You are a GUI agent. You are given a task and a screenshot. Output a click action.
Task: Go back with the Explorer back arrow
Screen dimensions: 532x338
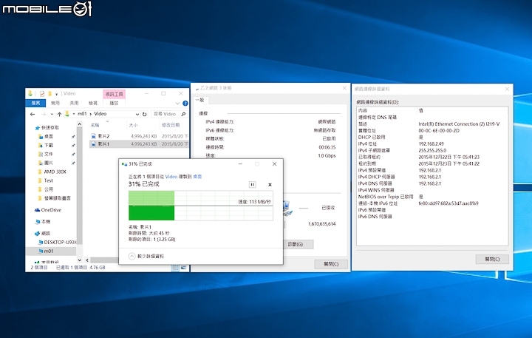pos(33,114)
